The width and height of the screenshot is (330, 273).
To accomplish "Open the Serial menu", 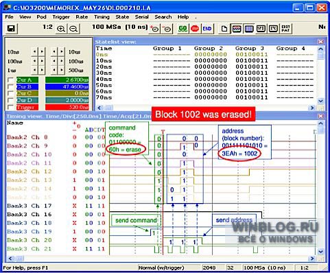I will [142, 17].
